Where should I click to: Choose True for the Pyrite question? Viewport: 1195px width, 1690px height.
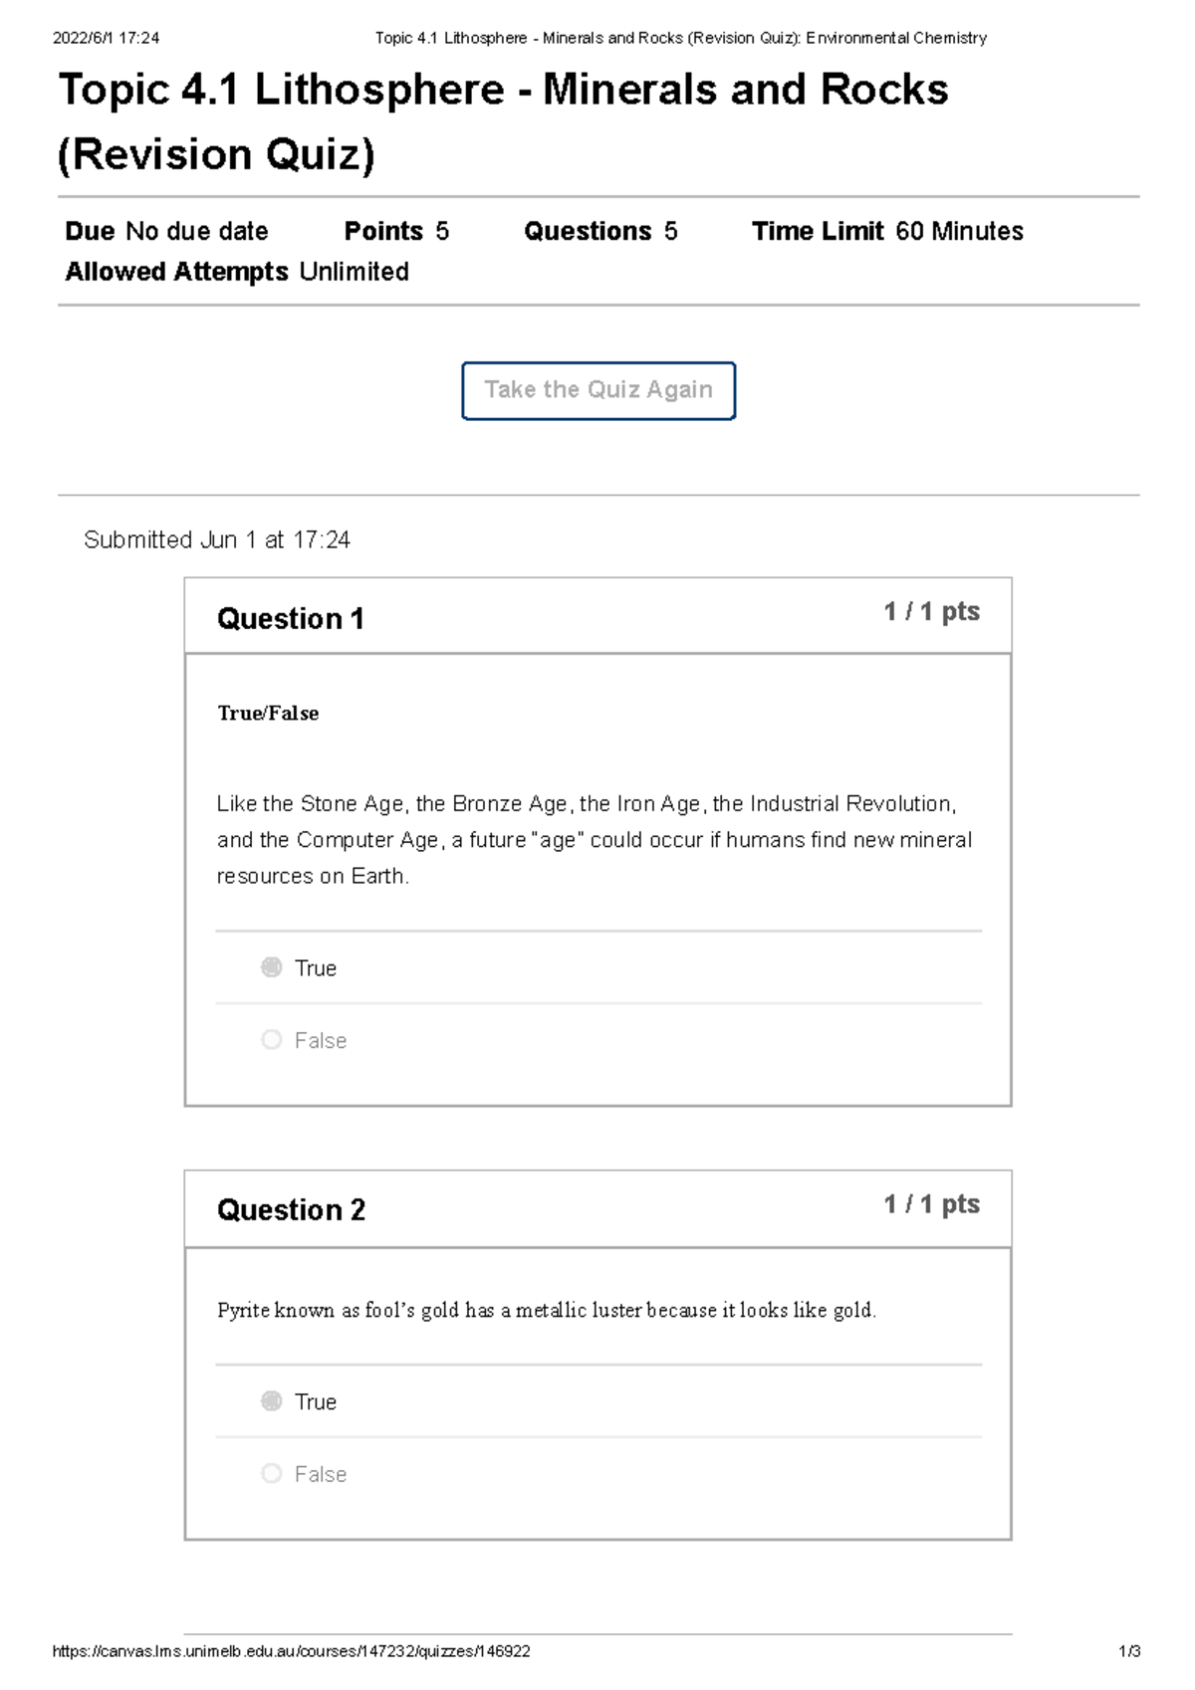(272, 1401)
